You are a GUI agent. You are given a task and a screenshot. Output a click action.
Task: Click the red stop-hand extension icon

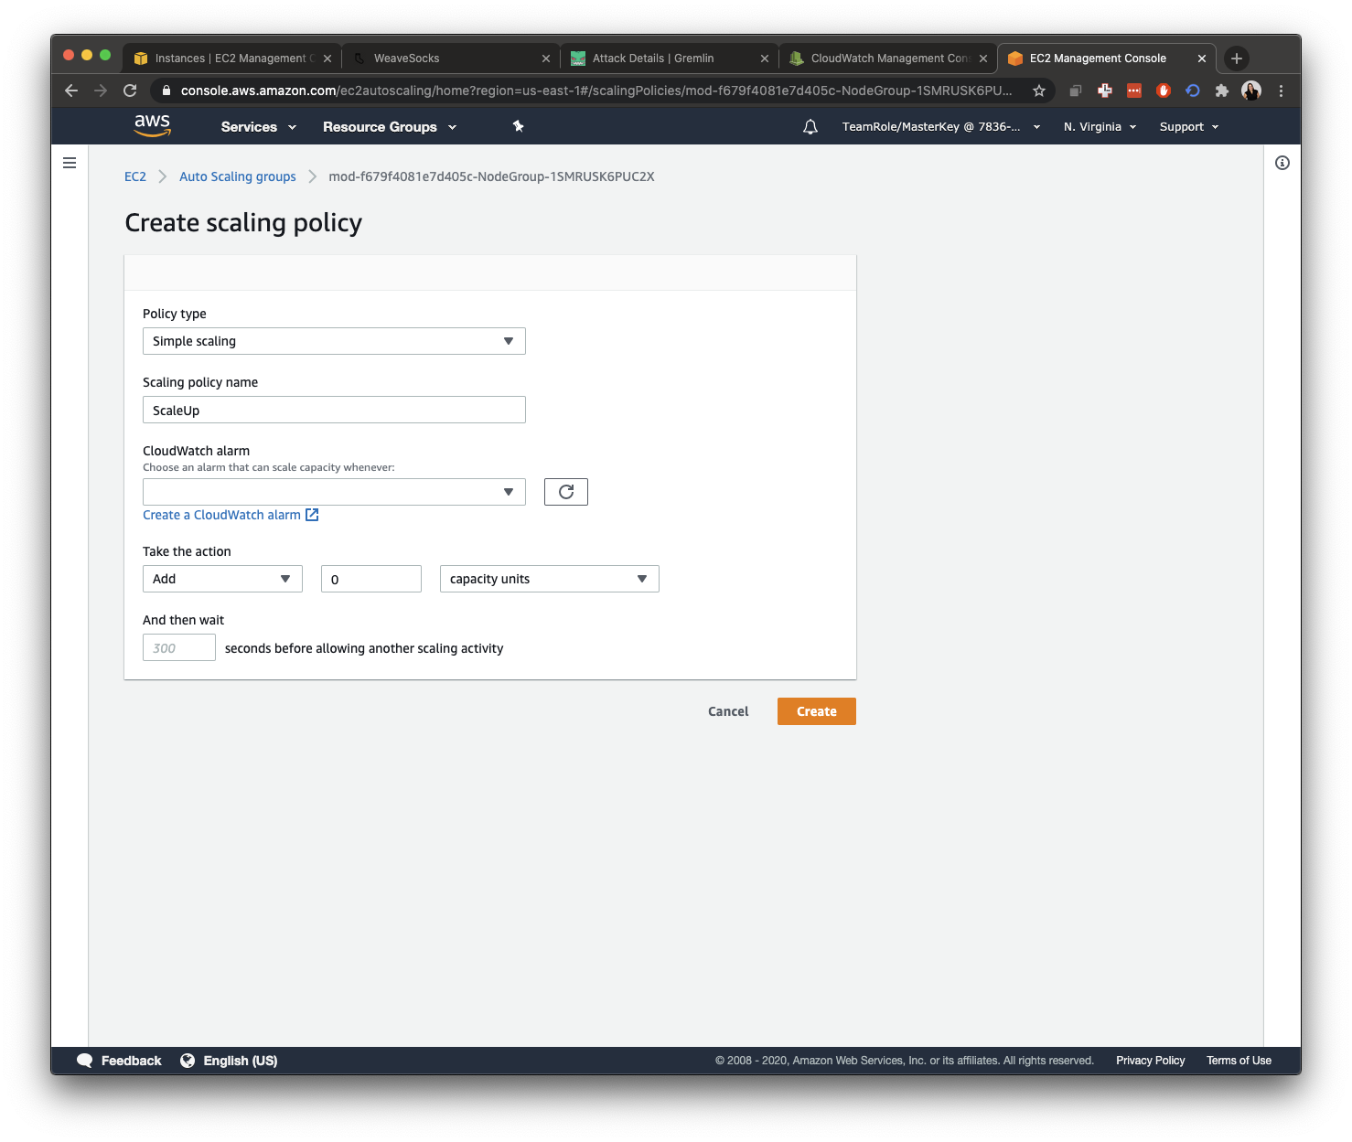(1164, 91)
